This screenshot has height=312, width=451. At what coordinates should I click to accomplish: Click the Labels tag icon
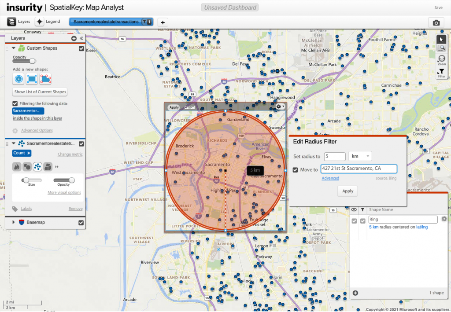(15, 209)
